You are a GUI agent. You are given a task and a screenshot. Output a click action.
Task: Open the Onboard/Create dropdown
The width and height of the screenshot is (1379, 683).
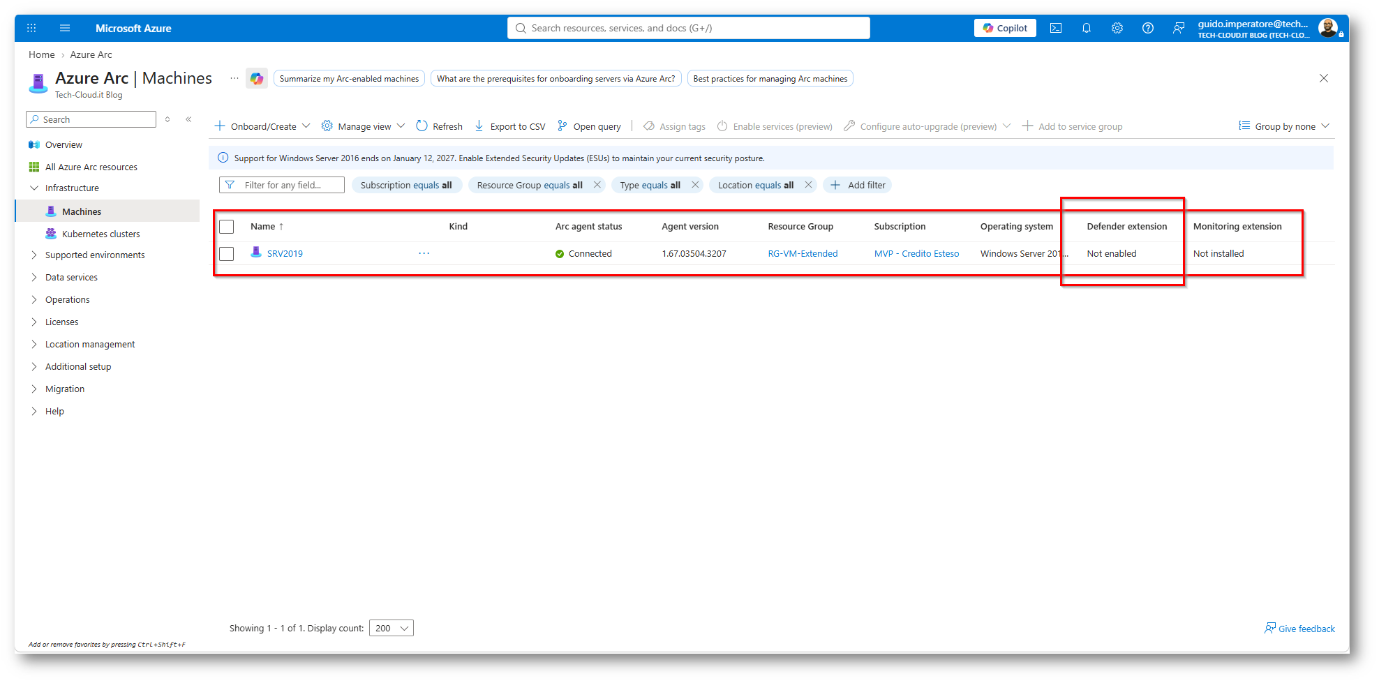click(262, 126)
